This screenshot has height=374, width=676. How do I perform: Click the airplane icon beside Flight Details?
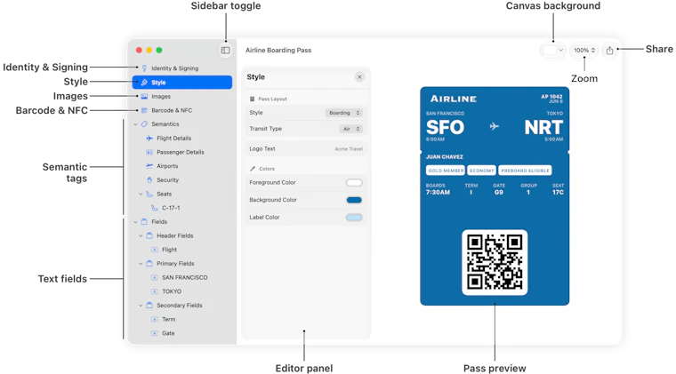tap(149, 139)
